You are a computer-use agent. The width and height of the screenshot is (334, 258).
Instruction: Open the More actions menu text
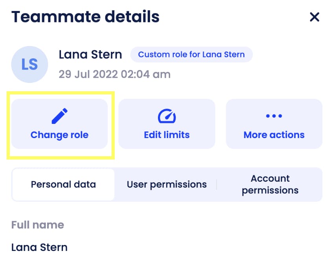pyautogui.click(x=274, y=135)
